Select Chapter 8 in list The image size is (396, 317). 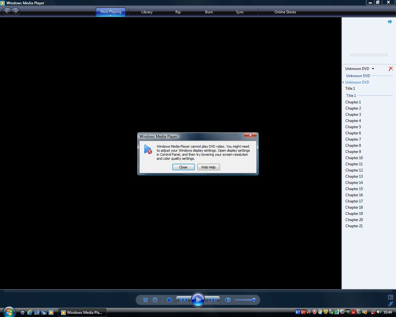tap(353, 145)
